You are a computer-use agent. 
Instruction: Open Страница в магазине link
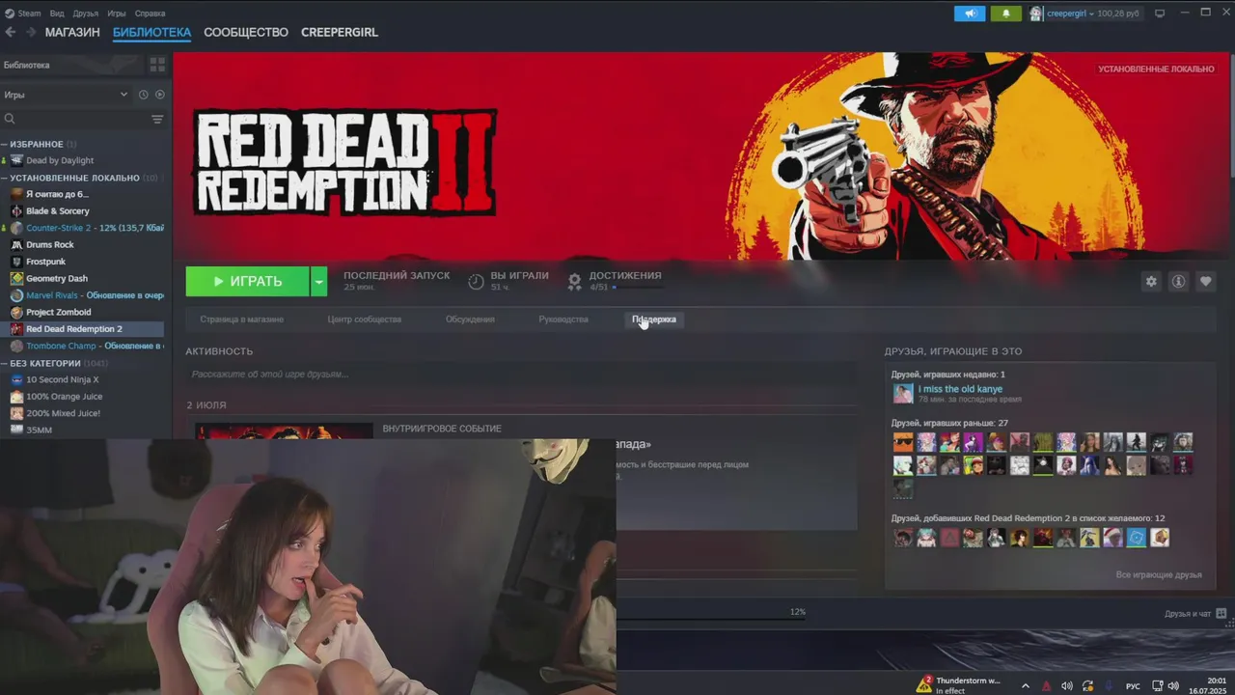[x=242, y=319]
